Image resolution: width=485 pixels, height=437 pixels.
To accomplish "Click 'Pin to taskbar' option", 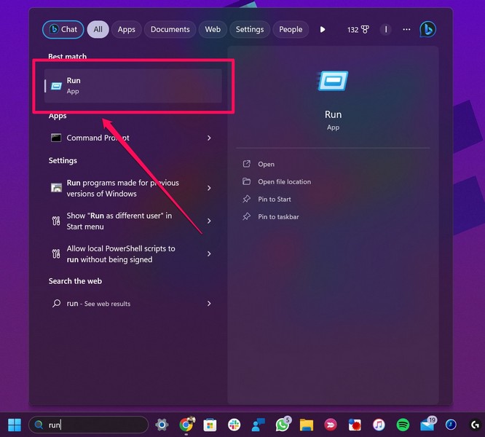I will 277,217.
